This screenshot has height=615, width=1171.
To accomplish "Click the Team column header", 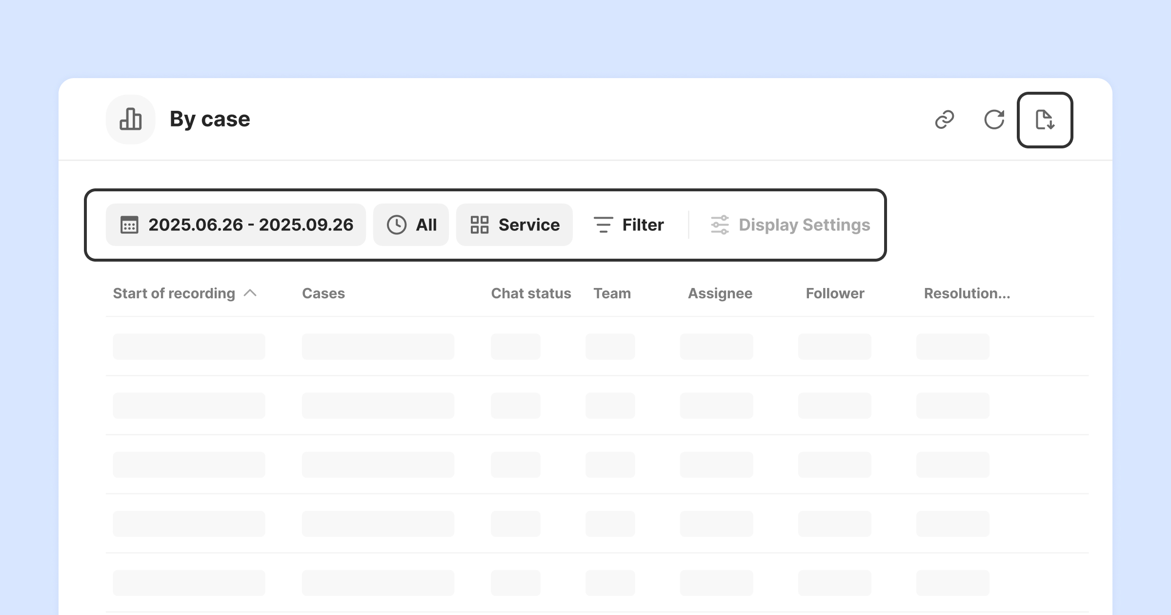I will coord(612,293).
